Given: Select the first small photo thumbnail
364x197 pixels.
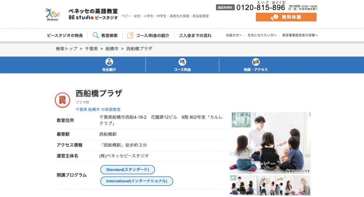Looking at the screenshot, I should (x=243, y=185).
